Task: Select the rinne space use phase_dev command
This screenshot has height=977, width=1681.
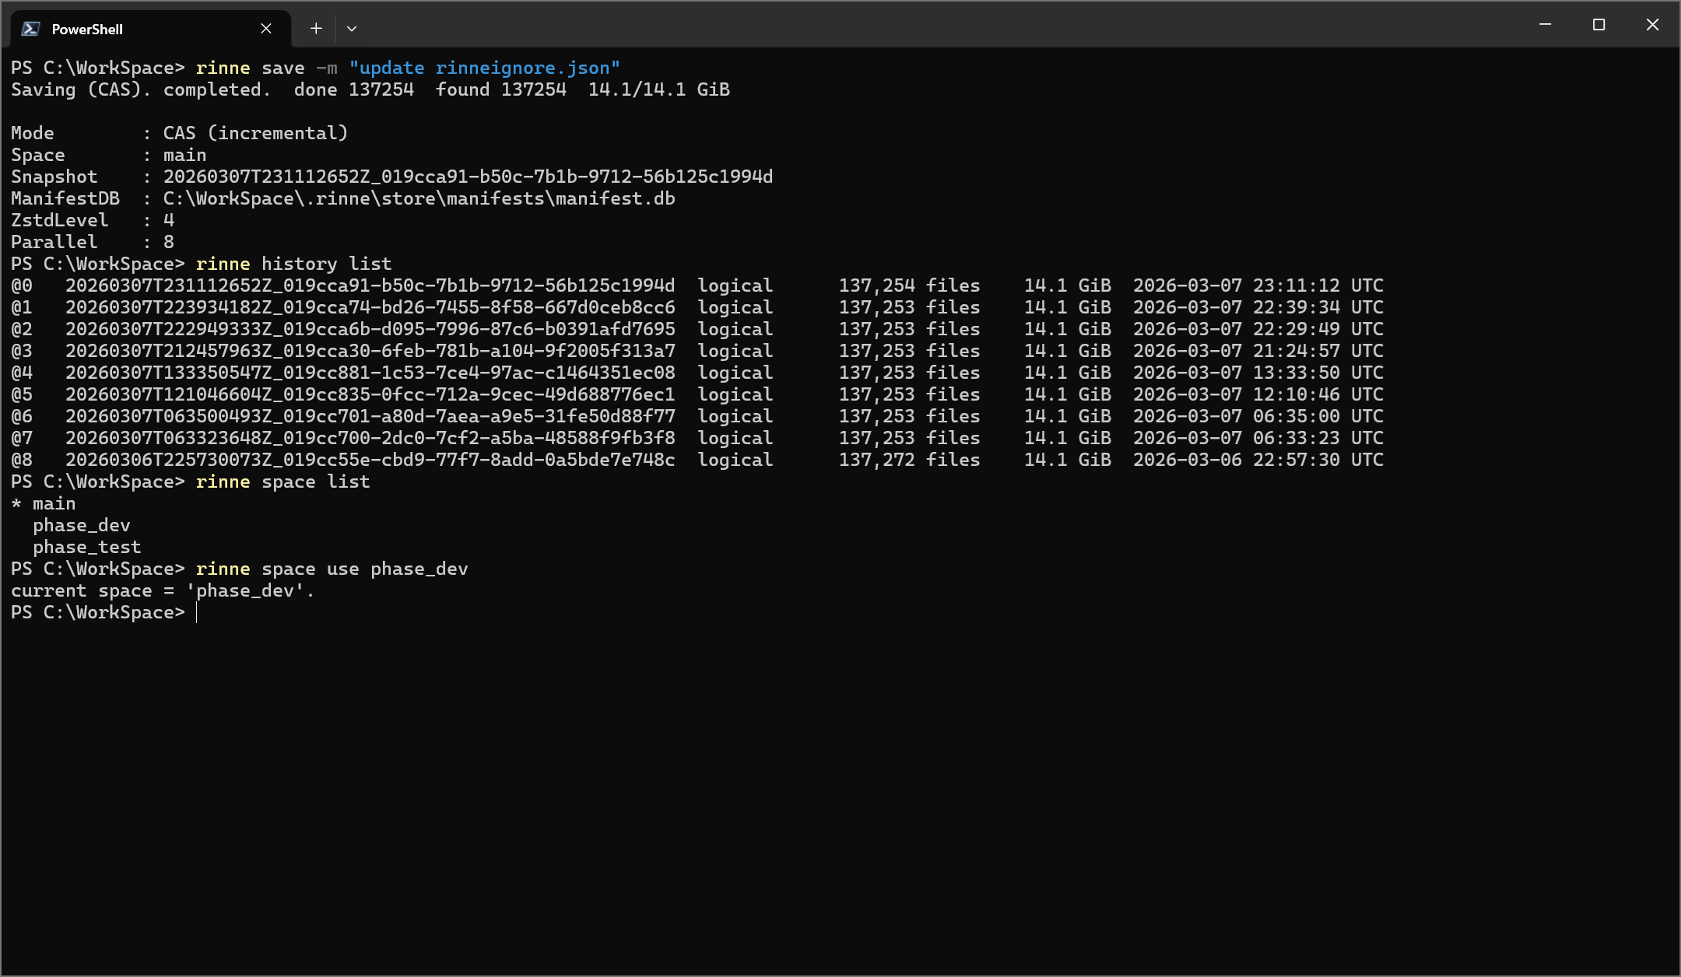Action: pyautogui.click(x=332, y=569)
